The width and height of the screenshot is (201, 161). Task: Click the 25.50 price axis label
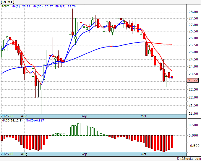(193, 45)
